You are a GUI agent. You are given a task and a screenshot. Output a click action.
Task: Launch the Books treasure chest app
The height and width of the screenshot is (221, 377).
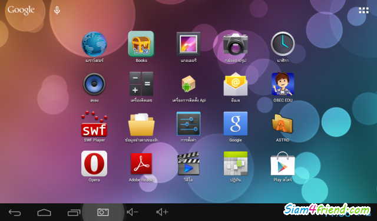141,44
